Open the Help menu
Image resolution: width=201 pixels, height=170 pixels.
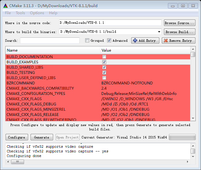tap(53, 13)
